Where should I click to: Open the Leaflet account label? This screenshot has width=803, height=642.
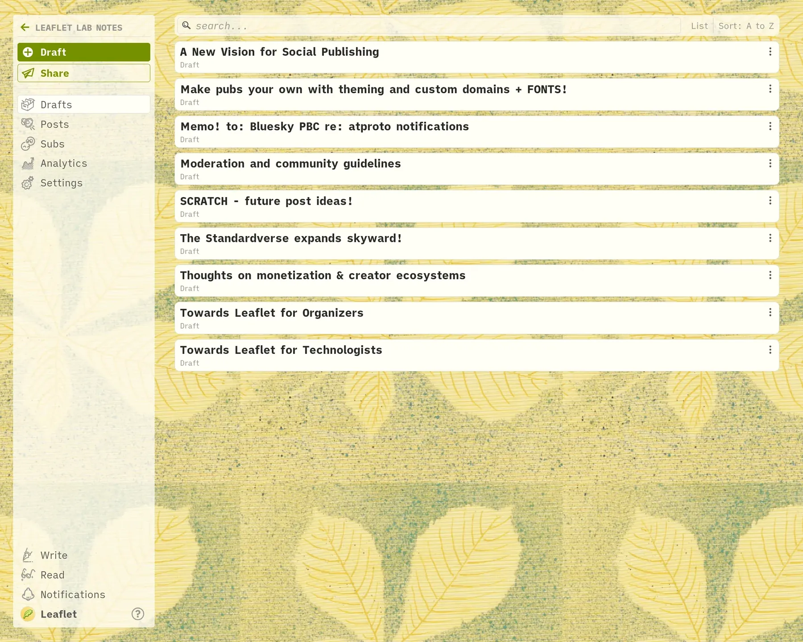tap(58, 614)
